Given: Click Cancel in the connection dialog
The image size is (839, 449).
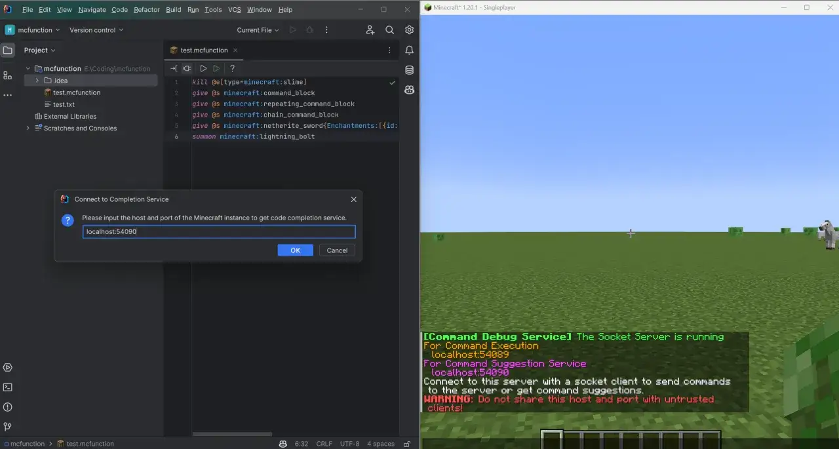Looking at the screenshot, I should pos(337,250).
